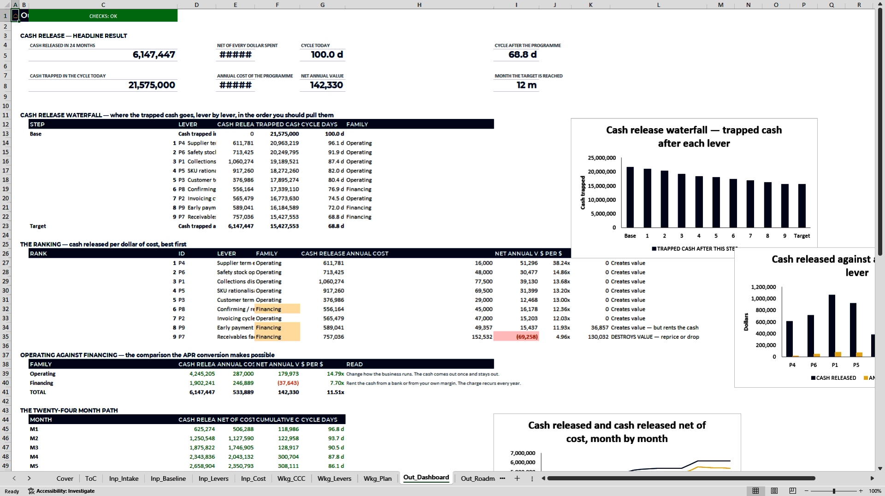Zoom in with the plus icon
Screen dimensions: 885x496
(x=861, y=491)
